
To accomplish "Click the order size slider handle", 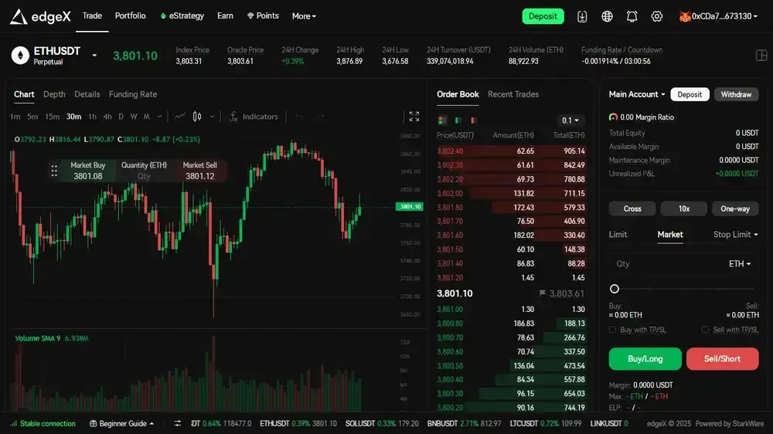I will click(x=615, y=289).
